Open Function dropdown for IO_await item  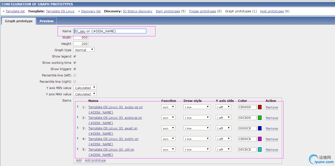[168, 128]
